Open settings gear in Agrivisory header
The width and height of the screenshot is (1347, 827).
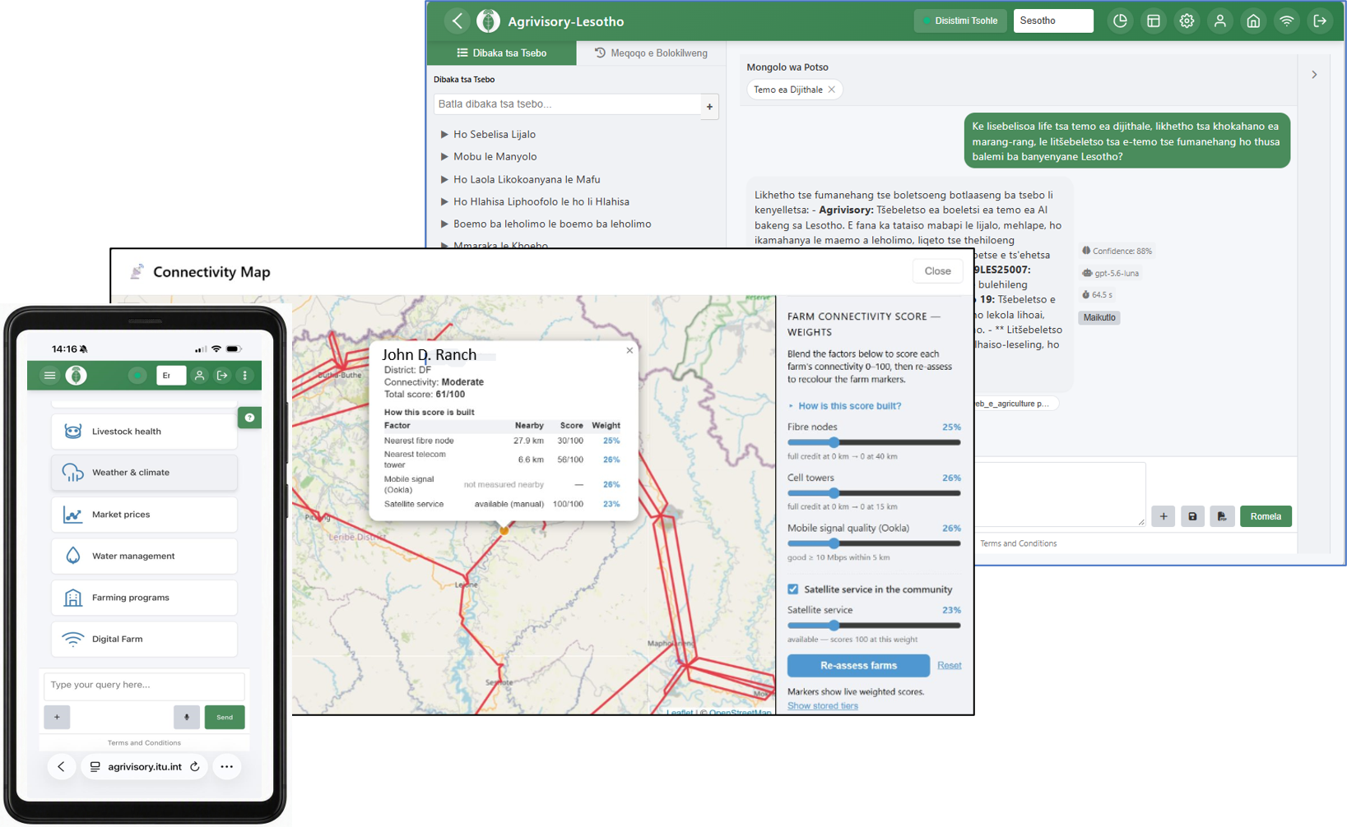pos(1187,21)
